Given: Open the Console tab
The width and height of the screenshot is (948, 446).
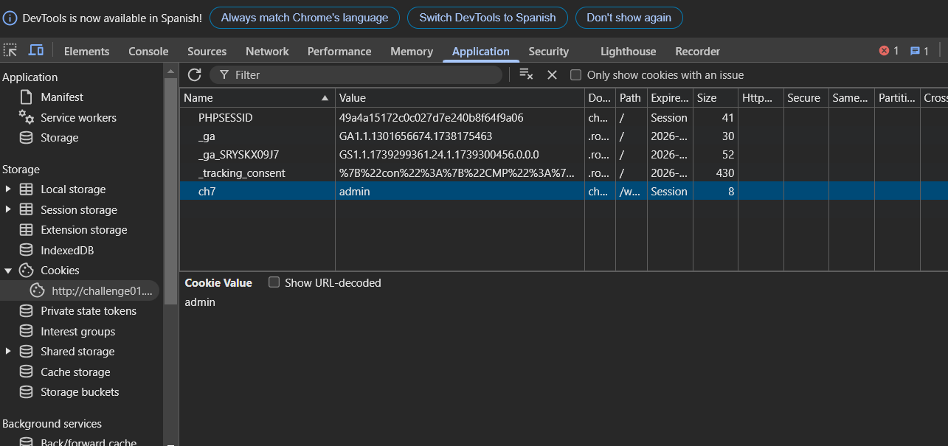Looking at the screenshot, I should coord(148,52).
